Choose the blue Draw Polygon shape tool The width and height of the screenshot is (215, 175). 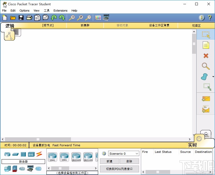pos(204,77)
